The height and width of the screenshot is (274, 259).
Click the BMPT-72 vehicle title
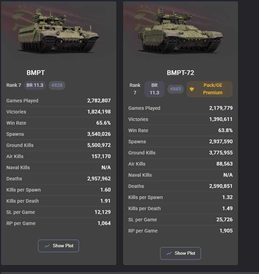point(181,73)
